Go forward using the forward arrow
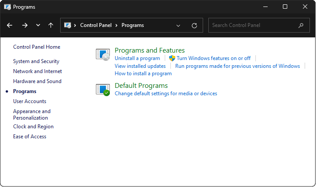This screenshot has width=316, height=187. 25,25
